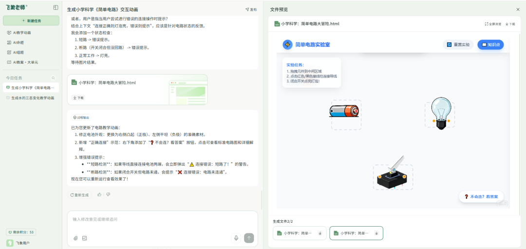Start voice input with the microphone icon

click(x=236, y=238)
